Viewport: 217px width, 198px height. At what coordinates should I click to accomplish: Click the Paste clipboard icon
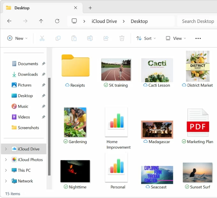click(x=74, y=38)
